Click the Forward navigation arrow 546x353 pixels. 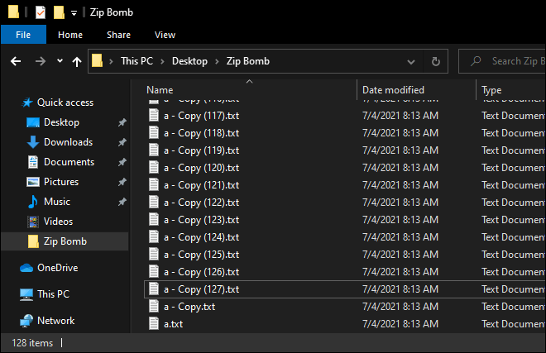pyautogui.click(x=41, y=62)
